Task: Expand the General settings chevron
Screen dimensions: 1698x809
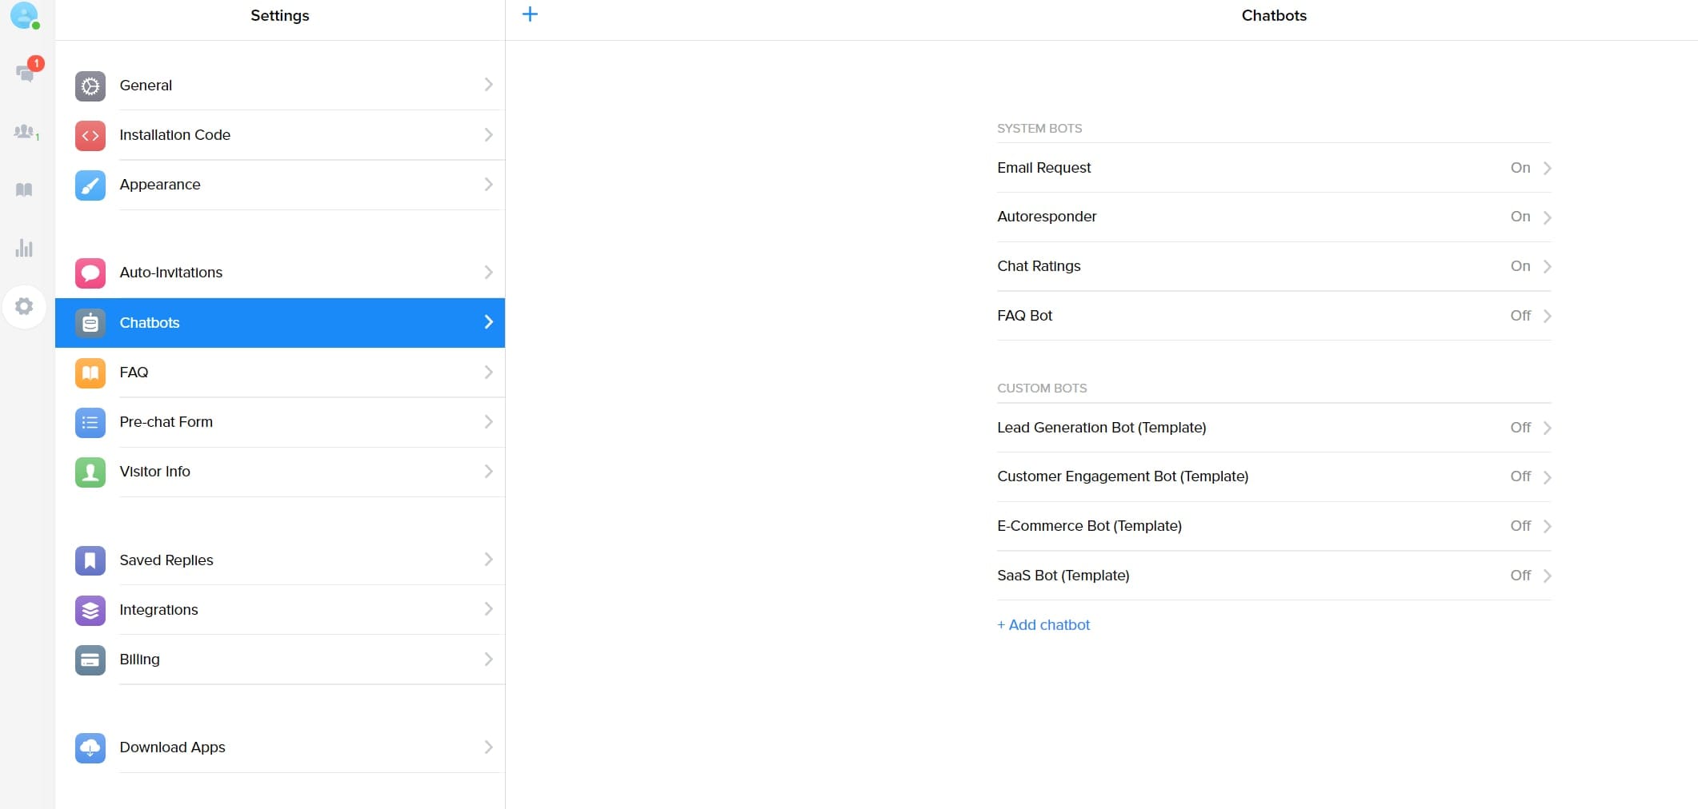Action: point(488,85)
